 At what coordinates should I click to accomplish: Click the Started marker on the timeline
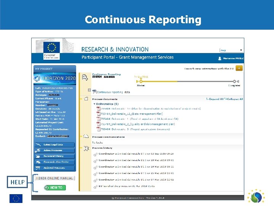point(141,81)
